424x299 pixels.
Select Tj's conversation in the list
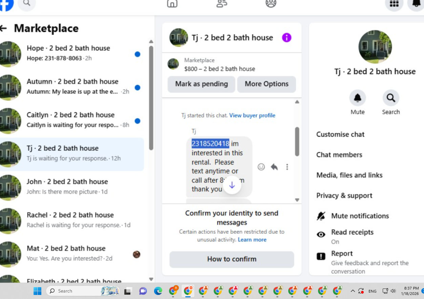(72, 154)
